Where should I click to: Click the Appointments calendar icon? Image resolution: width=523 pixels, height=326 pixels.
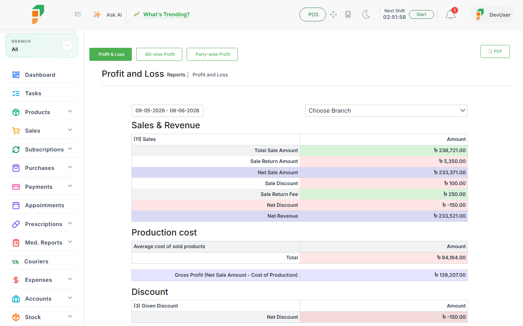pyautogui.click(x=16, y=205)
